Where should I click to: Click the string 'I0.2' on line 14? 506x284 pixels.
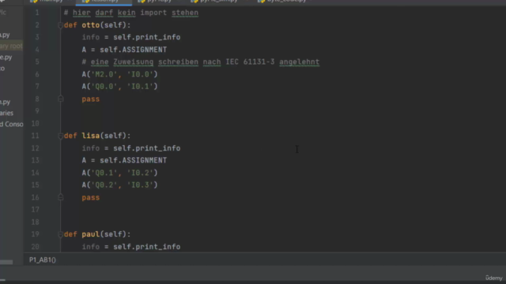pyautogui.click(x=141, y=173)
